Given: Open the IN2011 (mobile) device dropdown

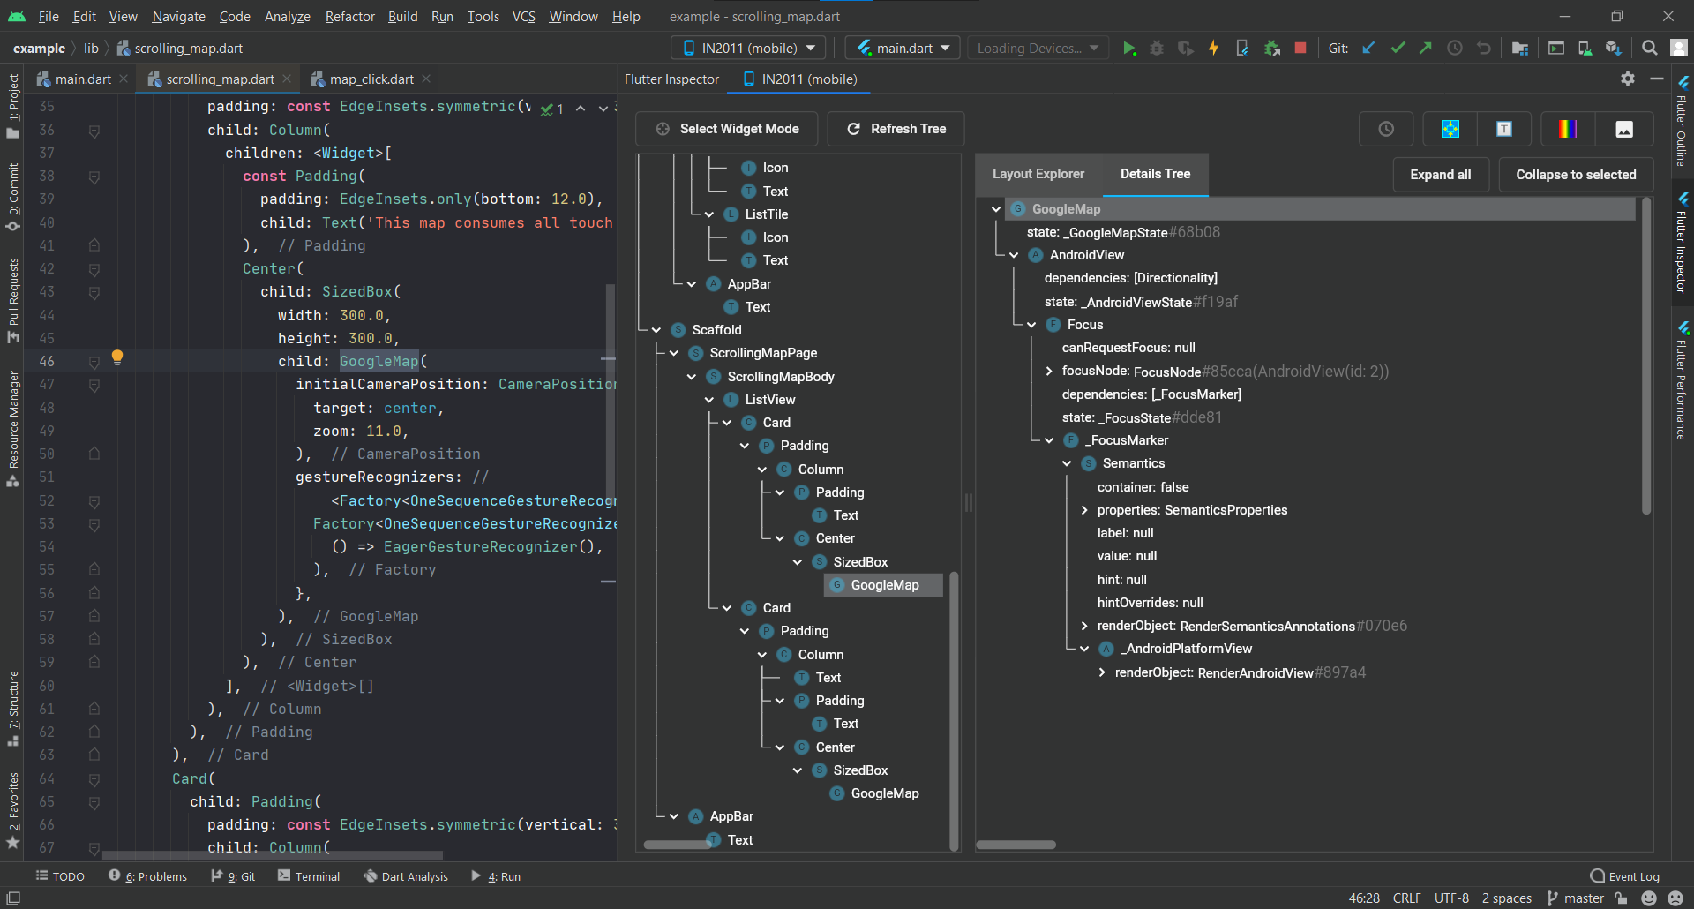Looking at the screenshot, I should point(750,48).
